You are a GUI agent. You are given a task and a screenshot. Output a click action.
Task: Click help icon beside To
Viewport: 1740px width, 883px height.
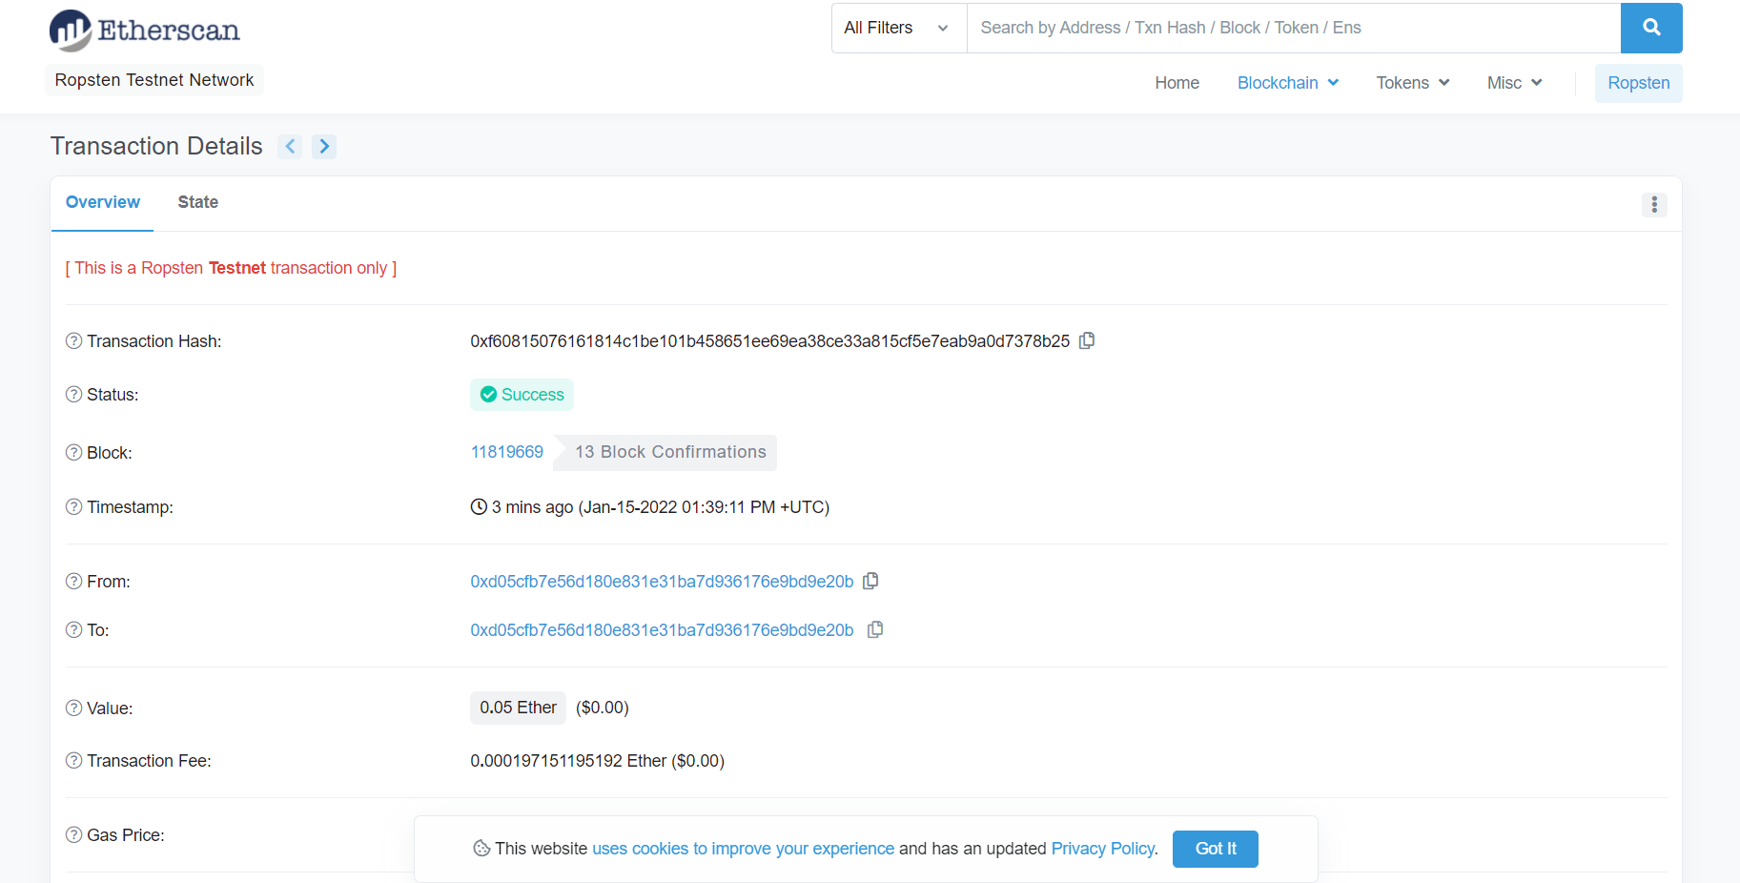point(73,629)
